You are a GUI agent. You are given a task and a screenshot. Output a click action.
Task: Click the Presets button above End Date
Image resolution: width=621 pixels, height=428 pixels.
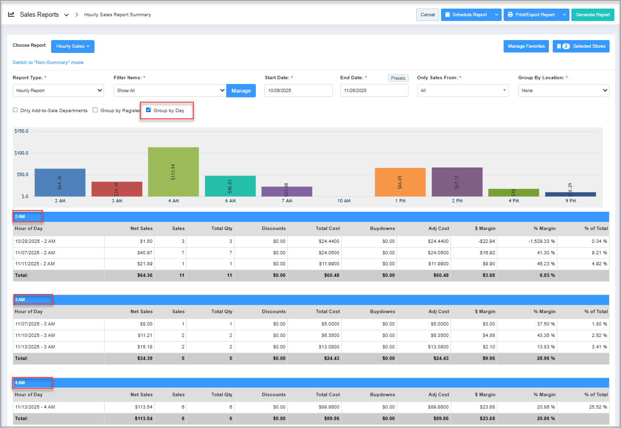click(398, 78)
